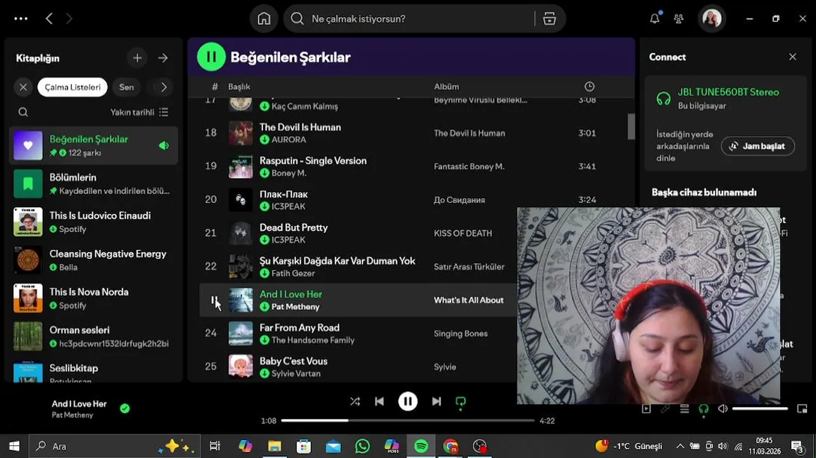Expand the library with the arrow

point(163,58)
